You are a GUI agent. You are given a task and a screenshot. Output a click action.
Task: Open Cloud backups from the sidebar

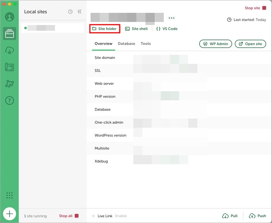pyautogui.click(x=9, y=50)
